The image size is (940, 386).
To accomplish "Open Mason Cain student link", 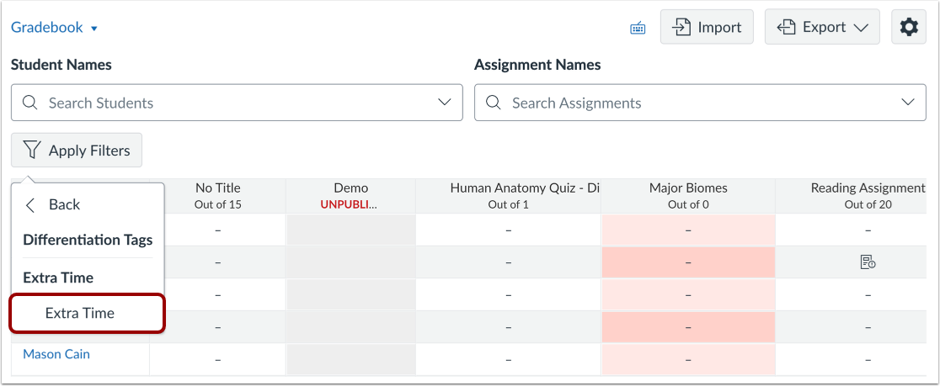I will point(56,354).
